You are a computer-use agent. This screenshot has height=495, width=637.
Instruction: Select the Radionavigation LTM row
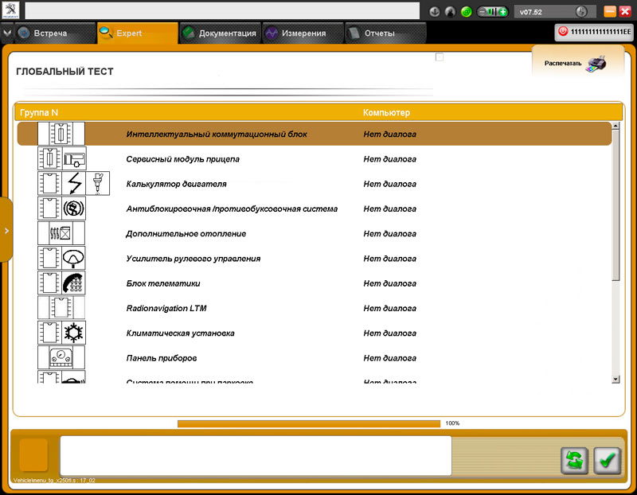tap(166, 308)
